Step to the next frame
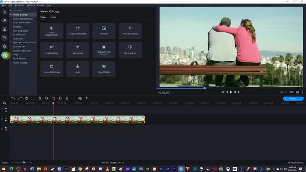Image resolution: width=306 pixels, height=172 pixels. point(235,92)
